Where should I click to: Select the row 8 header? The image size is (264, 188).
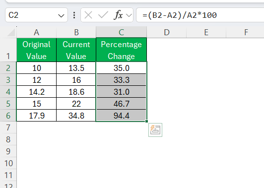[x=8, y=139]
